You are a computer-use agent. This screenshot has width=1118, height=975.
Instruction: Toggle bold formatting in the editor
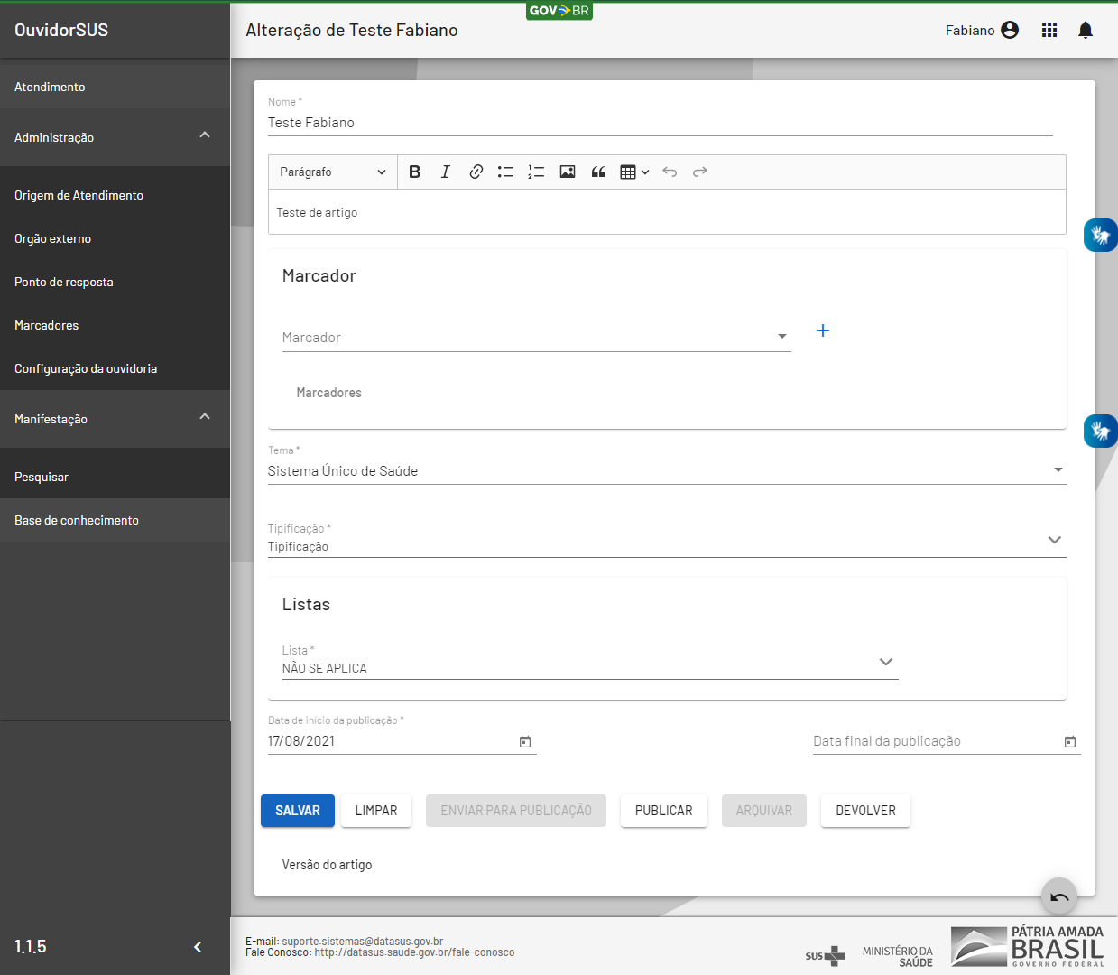tap(415, 172)
